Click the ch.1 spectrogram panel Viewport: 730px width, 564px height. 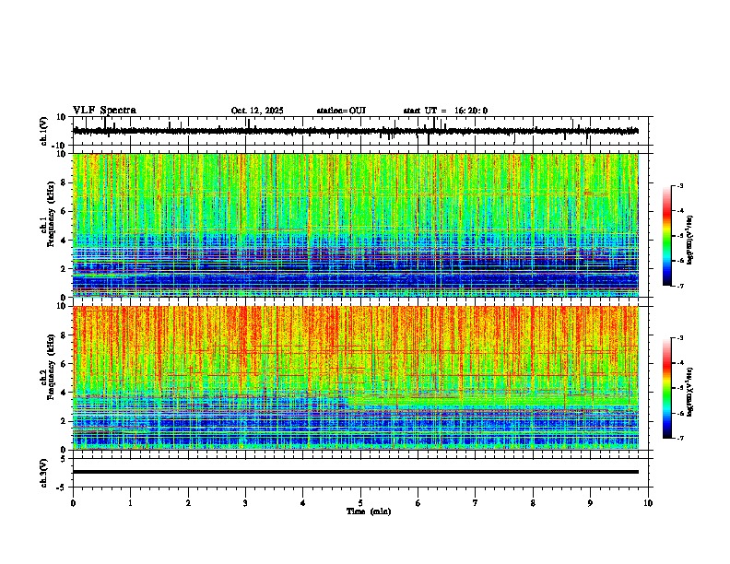coord(356,225)
